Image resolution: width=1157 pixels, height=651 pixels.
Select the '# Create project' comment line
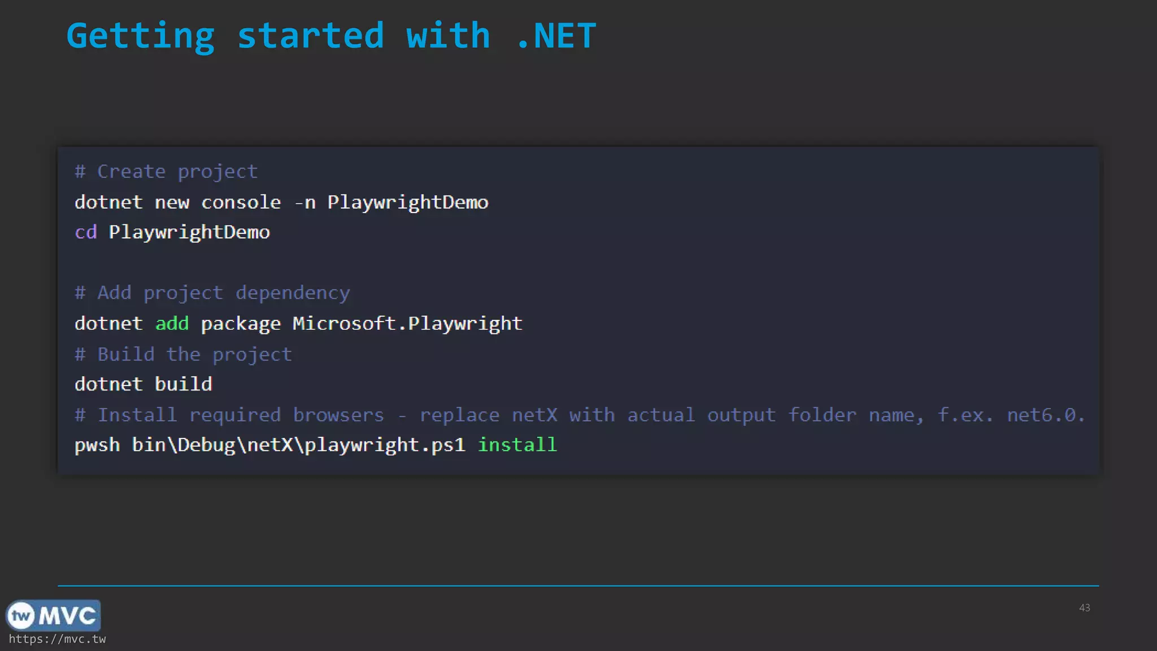click(x=166, y=171)
